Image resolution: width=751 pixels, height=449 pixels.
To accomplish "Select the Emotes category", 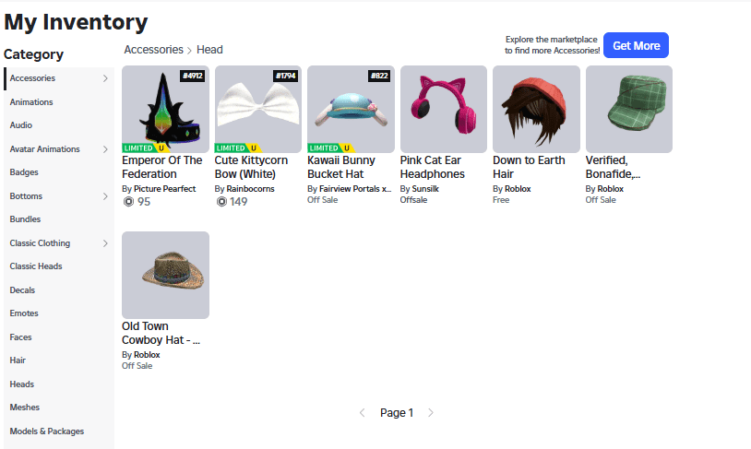I will (24, 313).
